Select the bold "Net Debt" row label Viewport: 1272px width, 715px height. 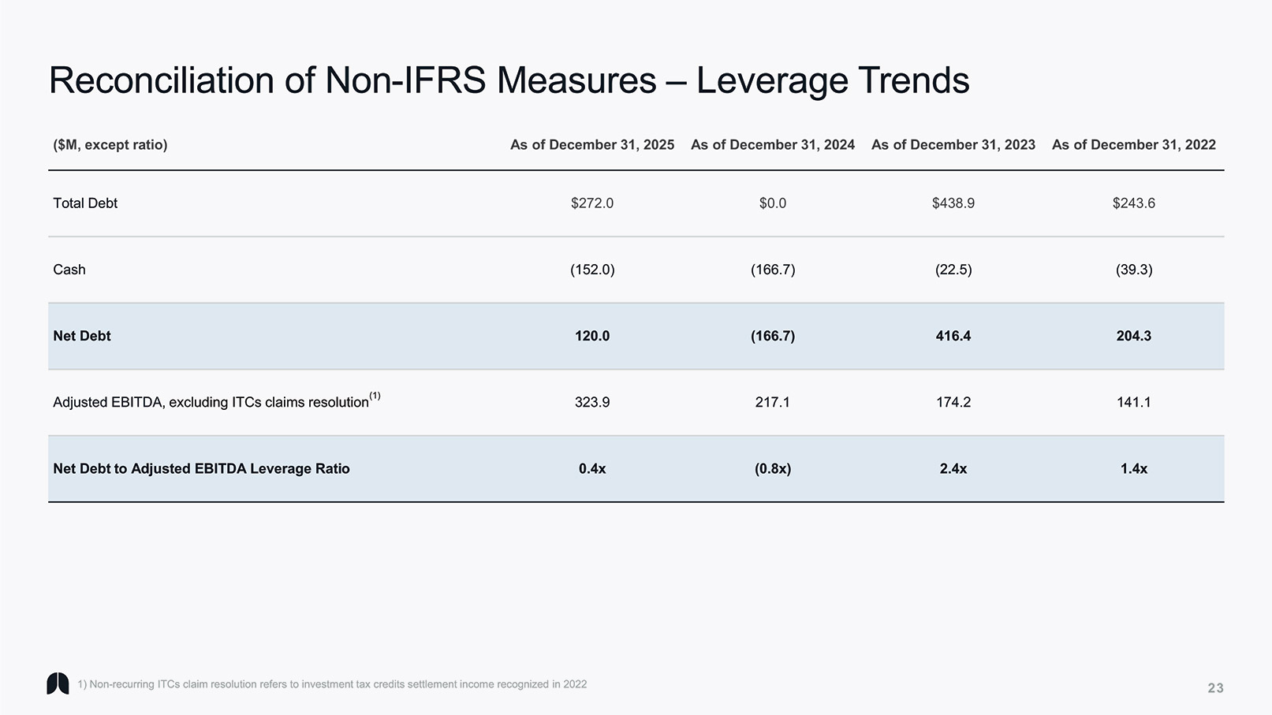82,336
